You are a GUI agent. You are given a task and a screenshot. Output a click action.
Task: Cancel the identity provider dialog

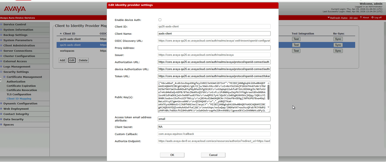pyautogui.click(x=213, y=155)
